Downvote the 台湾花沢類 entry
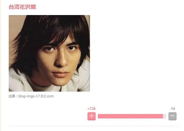Screen dimensions: 184x131 pyautogui.click(x=172, y=116)
